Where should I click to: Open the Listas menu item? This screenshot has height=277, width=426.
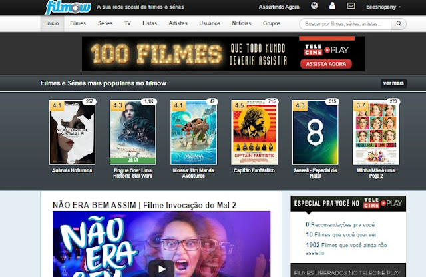coord(150,23)
